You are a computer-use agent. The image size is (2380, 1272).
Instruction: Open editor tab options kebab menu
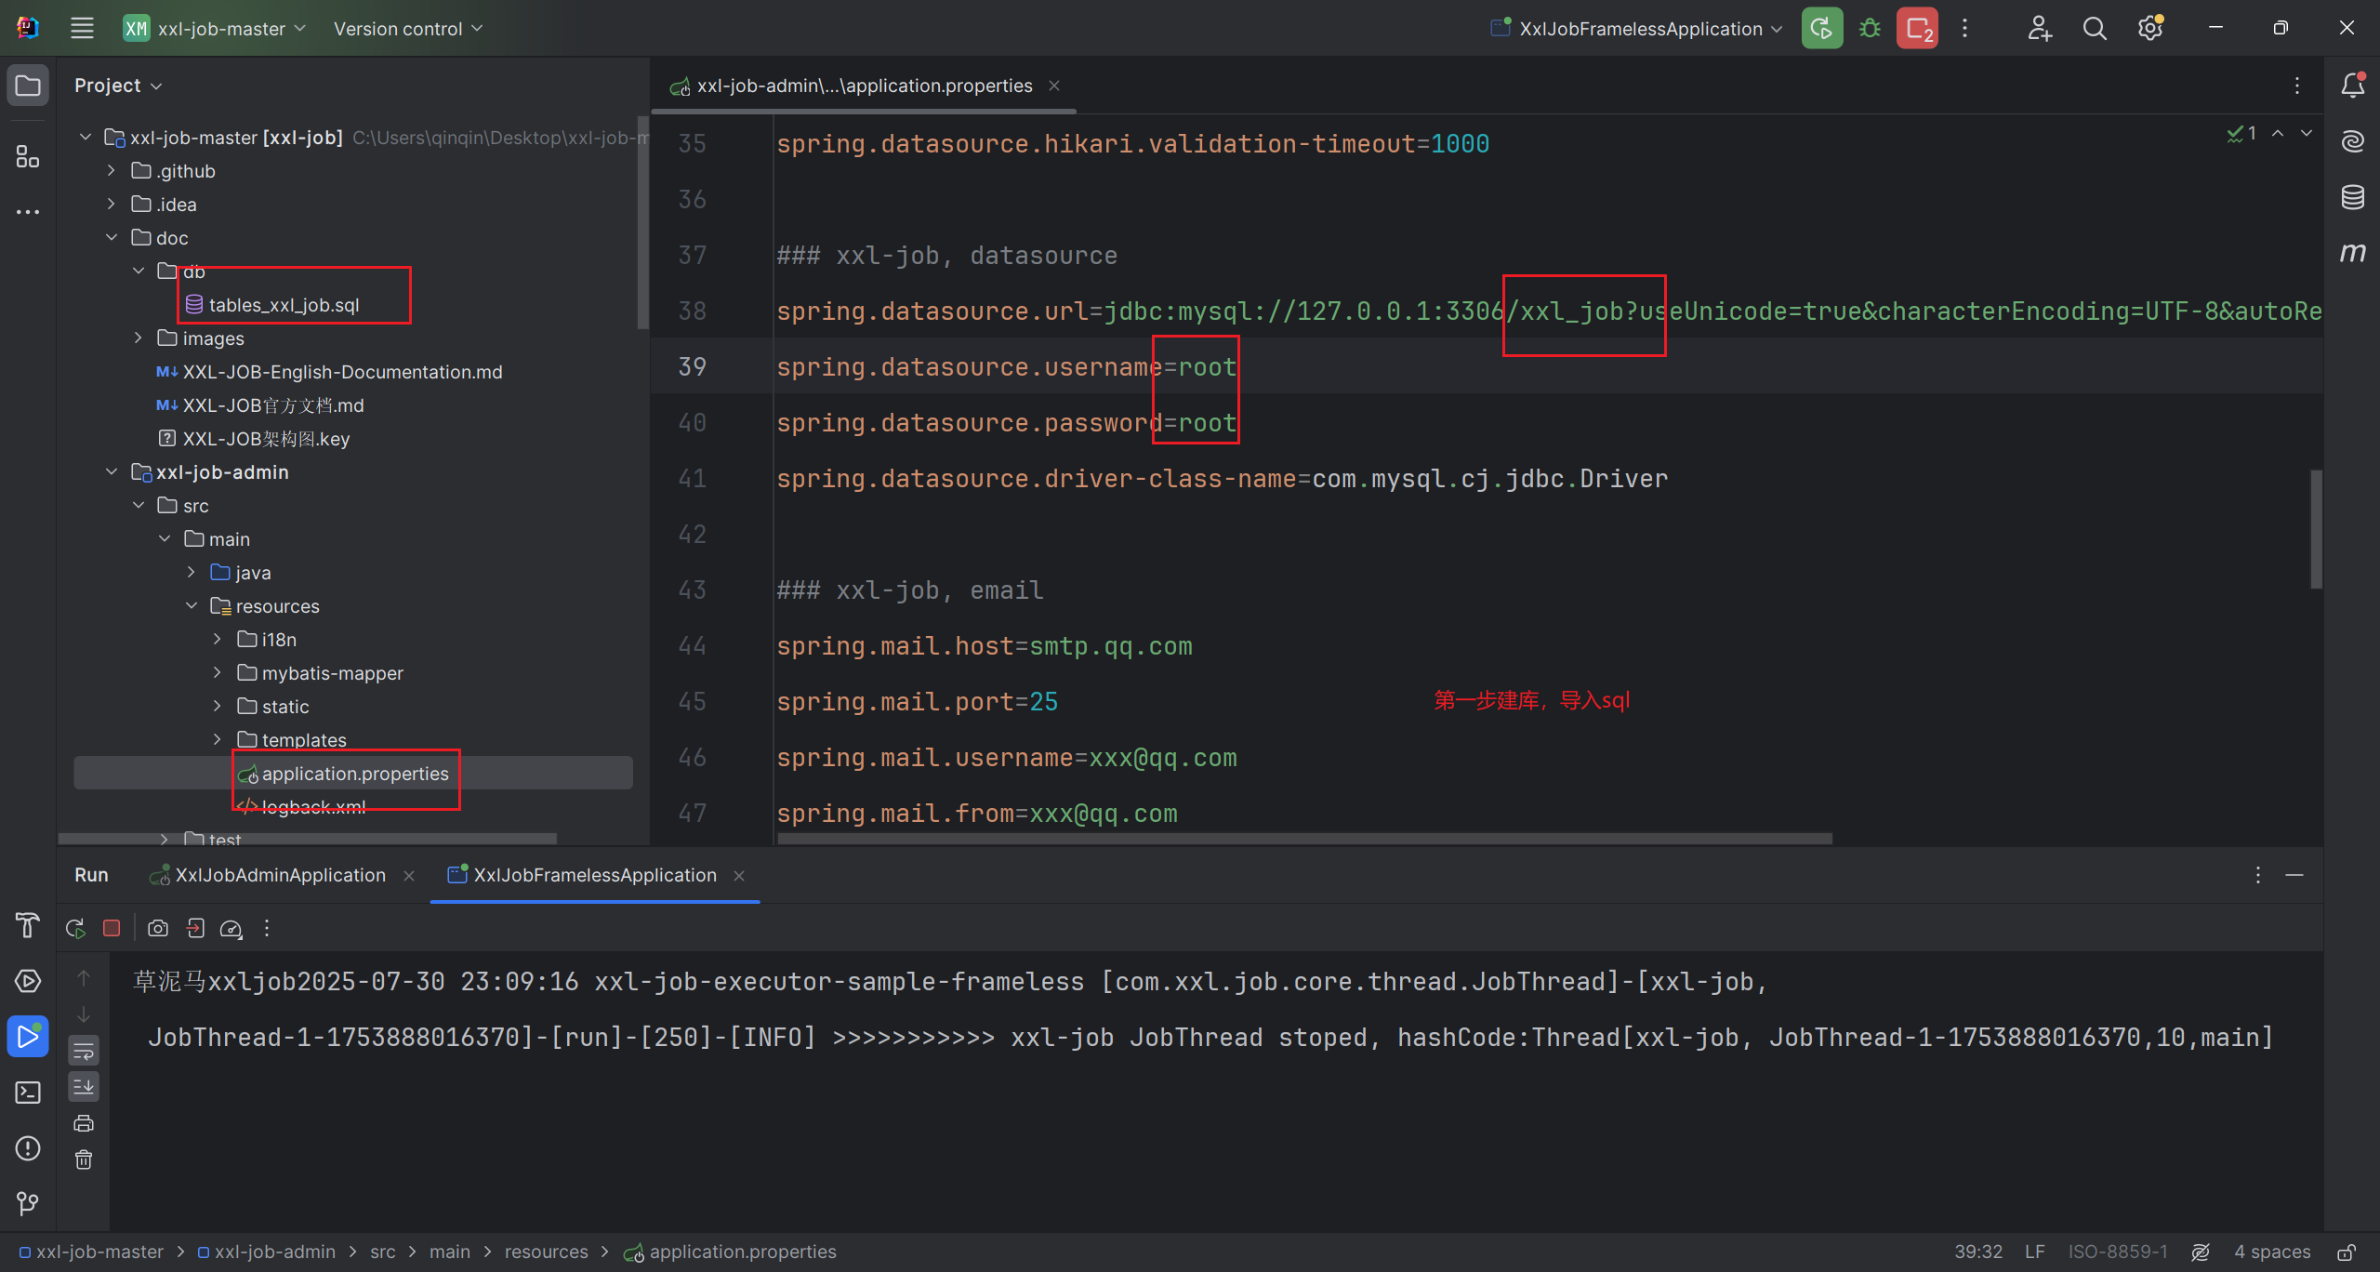[x=2297, y=86]
